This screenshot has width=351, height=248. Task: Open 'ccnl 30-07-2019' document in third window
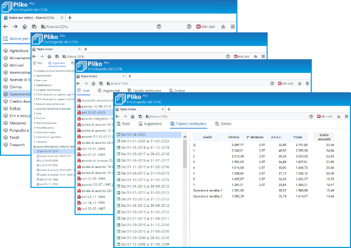(91, 112)
